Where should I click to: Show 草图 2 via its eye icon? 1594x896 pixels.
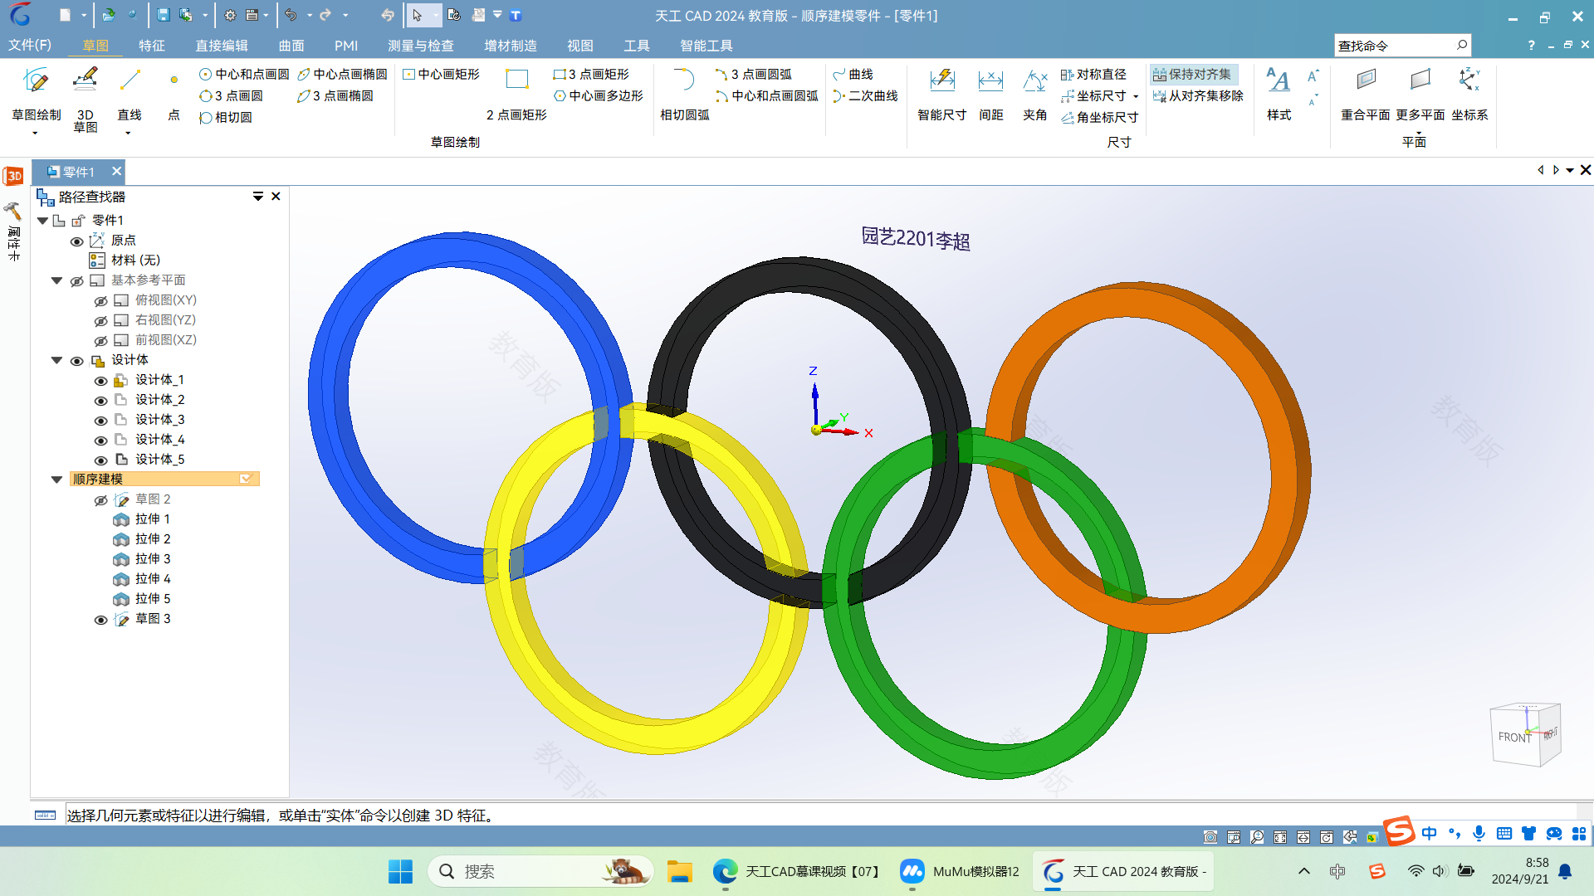(x=100, y=500)
